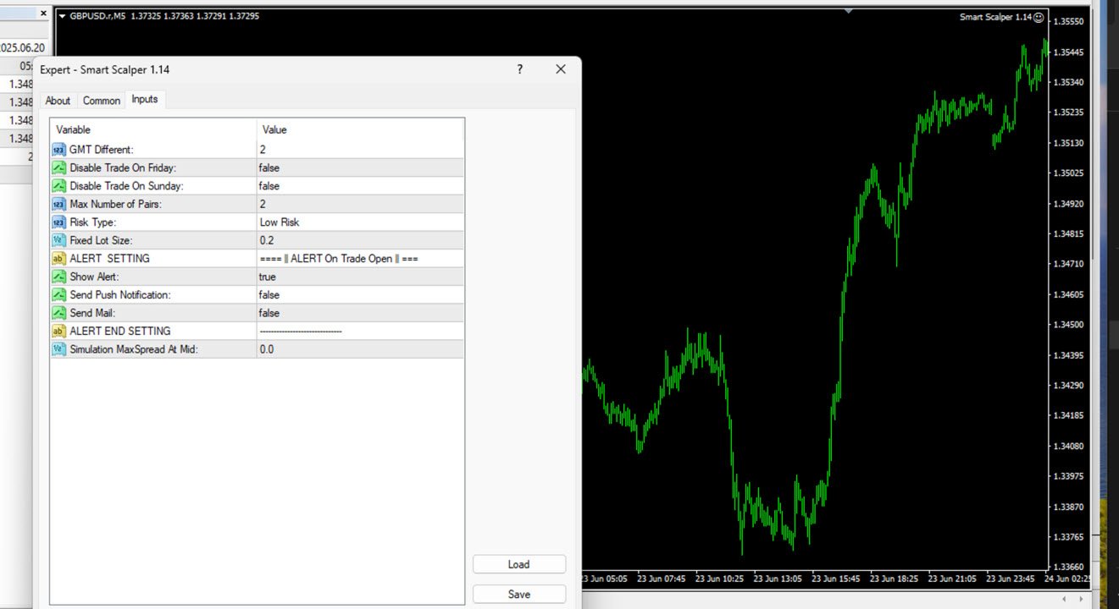Click the Send Mail boolean icon
1119x609 pixels.
click(58, 313)
